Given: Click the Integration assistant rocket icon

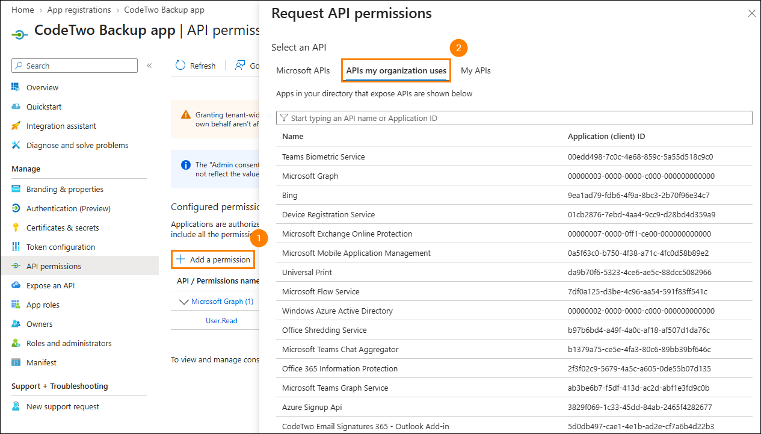Looking at the screenshot, I should (x=16, y=126).
